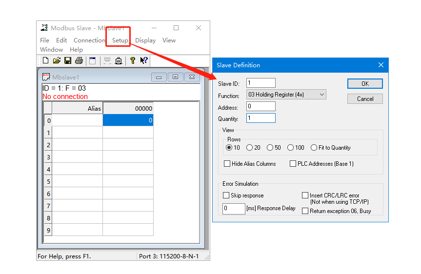The width and height of the screenshot is (421, 274).
Task: Check the Skip response option
Action: coord(226,196)
